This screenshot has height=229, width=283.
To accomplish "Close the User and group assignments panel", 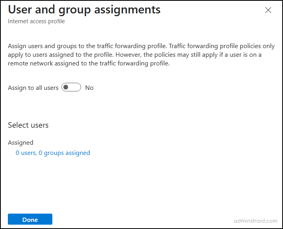I will (x=268, y=10).
